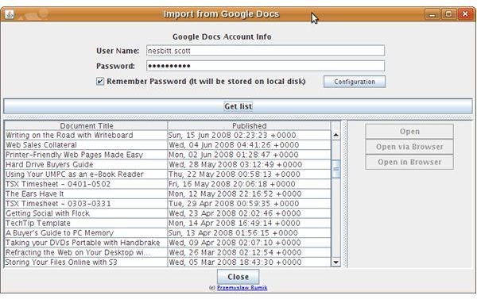This screenshot has height=299, width=477.
Task: Toggle Remember Password checkbox
Action: pos(100,82)
